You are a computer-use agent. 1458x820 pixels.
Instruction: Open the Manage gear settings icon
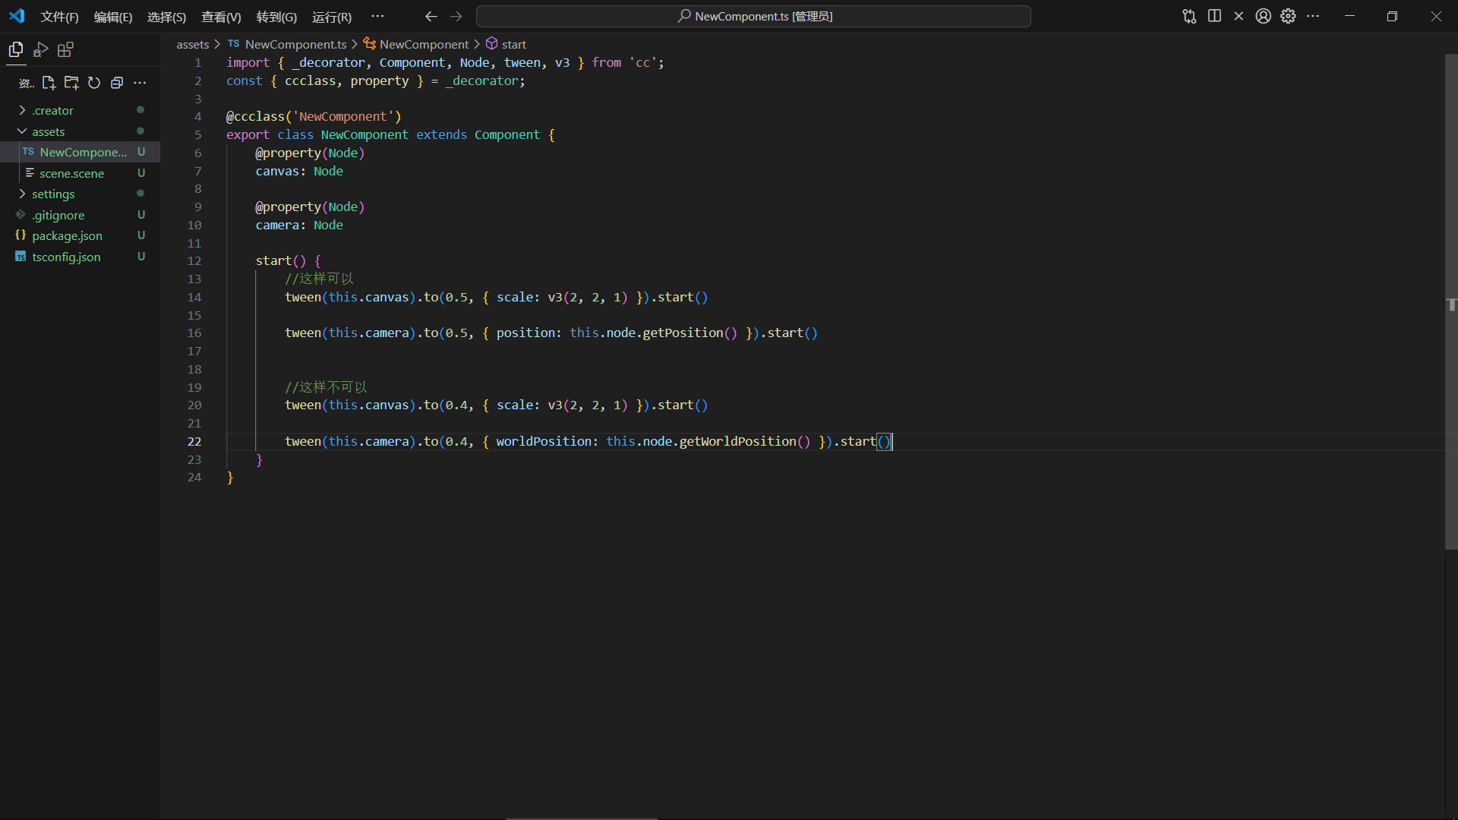[1288, 16]
